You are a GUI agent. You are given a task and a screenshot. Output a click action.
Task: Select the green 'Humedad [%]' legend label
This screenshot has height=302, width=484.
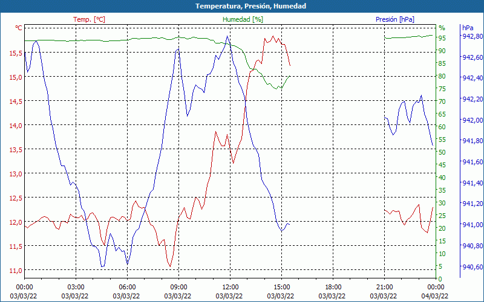[243, 19]
